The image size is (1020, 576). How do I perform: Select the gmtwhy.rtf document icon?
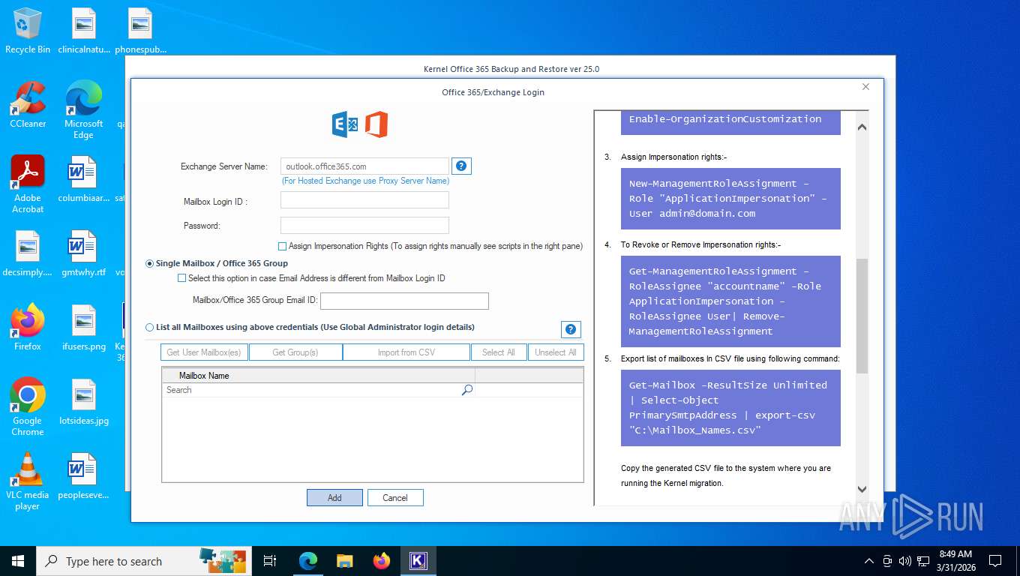pyautogui.click(x=84, y=253)
